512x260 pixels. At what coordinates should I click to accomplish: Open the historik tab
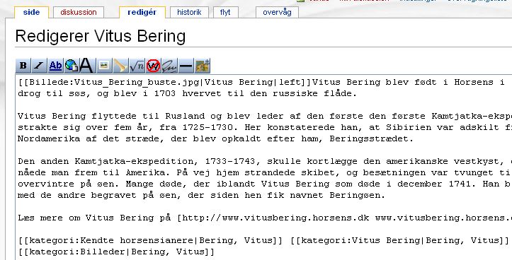coord(189,13)
